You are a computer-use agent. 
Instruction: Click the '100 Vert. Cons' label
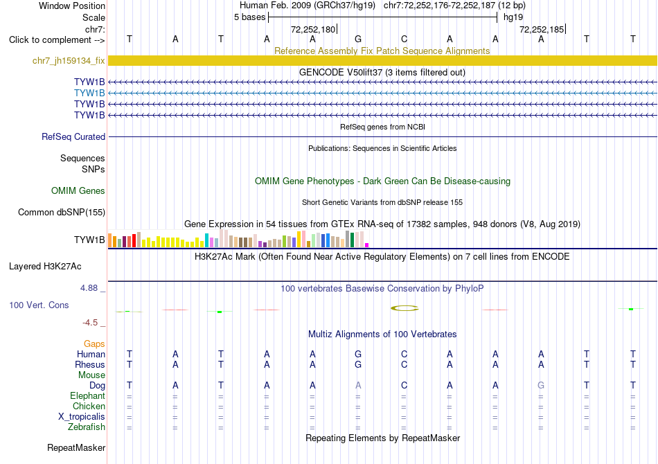click(39, 305)
